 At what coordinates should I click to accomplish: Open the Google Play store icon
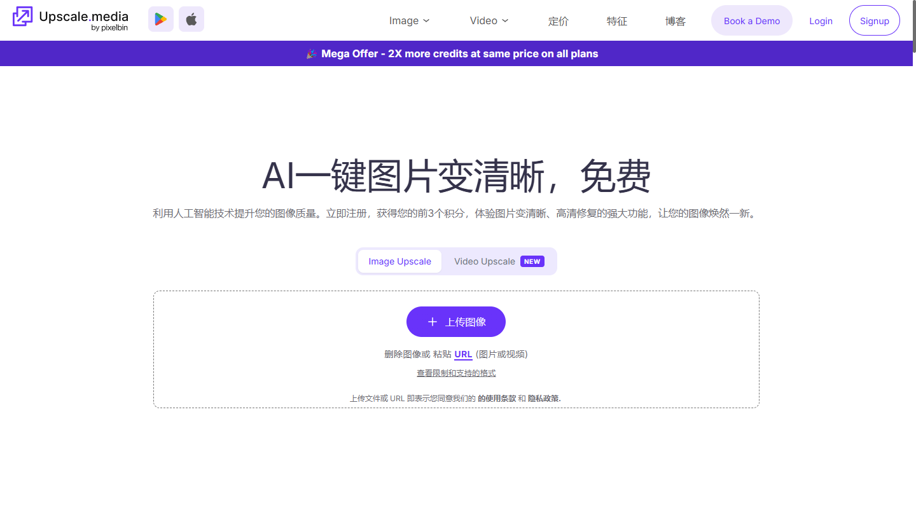point(161,19)
